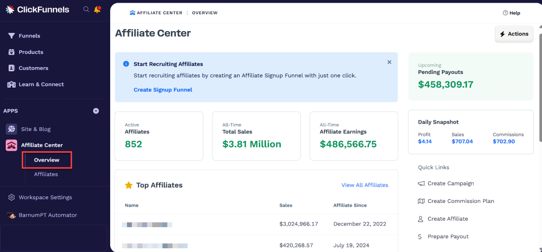
Task: Click Create Signup Funnel link
Action: [163, 90]
